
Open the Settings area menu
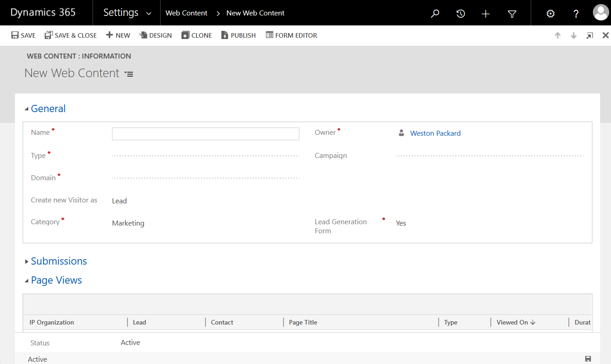121,13
